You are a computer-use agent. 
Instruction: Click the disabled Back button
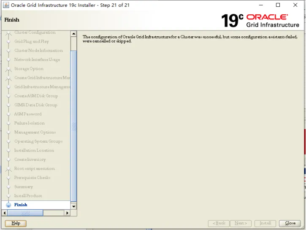[x=219, y=223]
